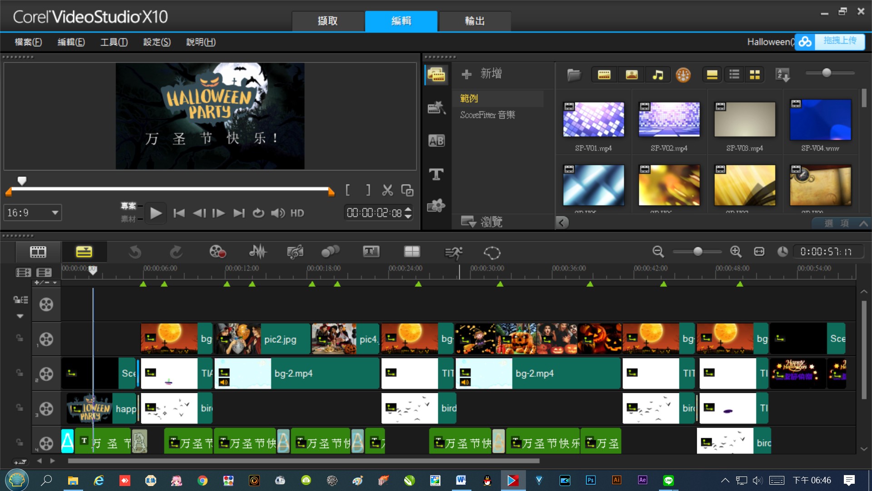This screenshot has width=872, height=491.
Task: Set mark-out with right bracket
Action: point(368,190)
